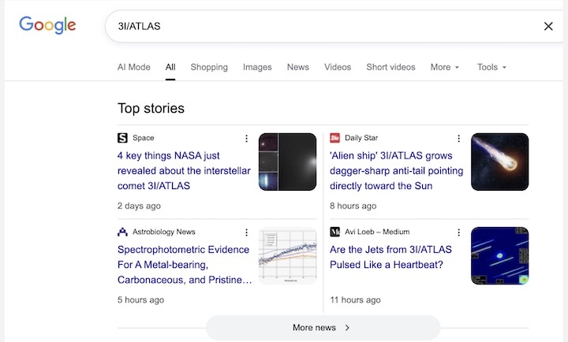Screen dimensions: 568x342
Task: Click the 'Avi Loeb – Medium' source name
Action: (x=377, y=232)
